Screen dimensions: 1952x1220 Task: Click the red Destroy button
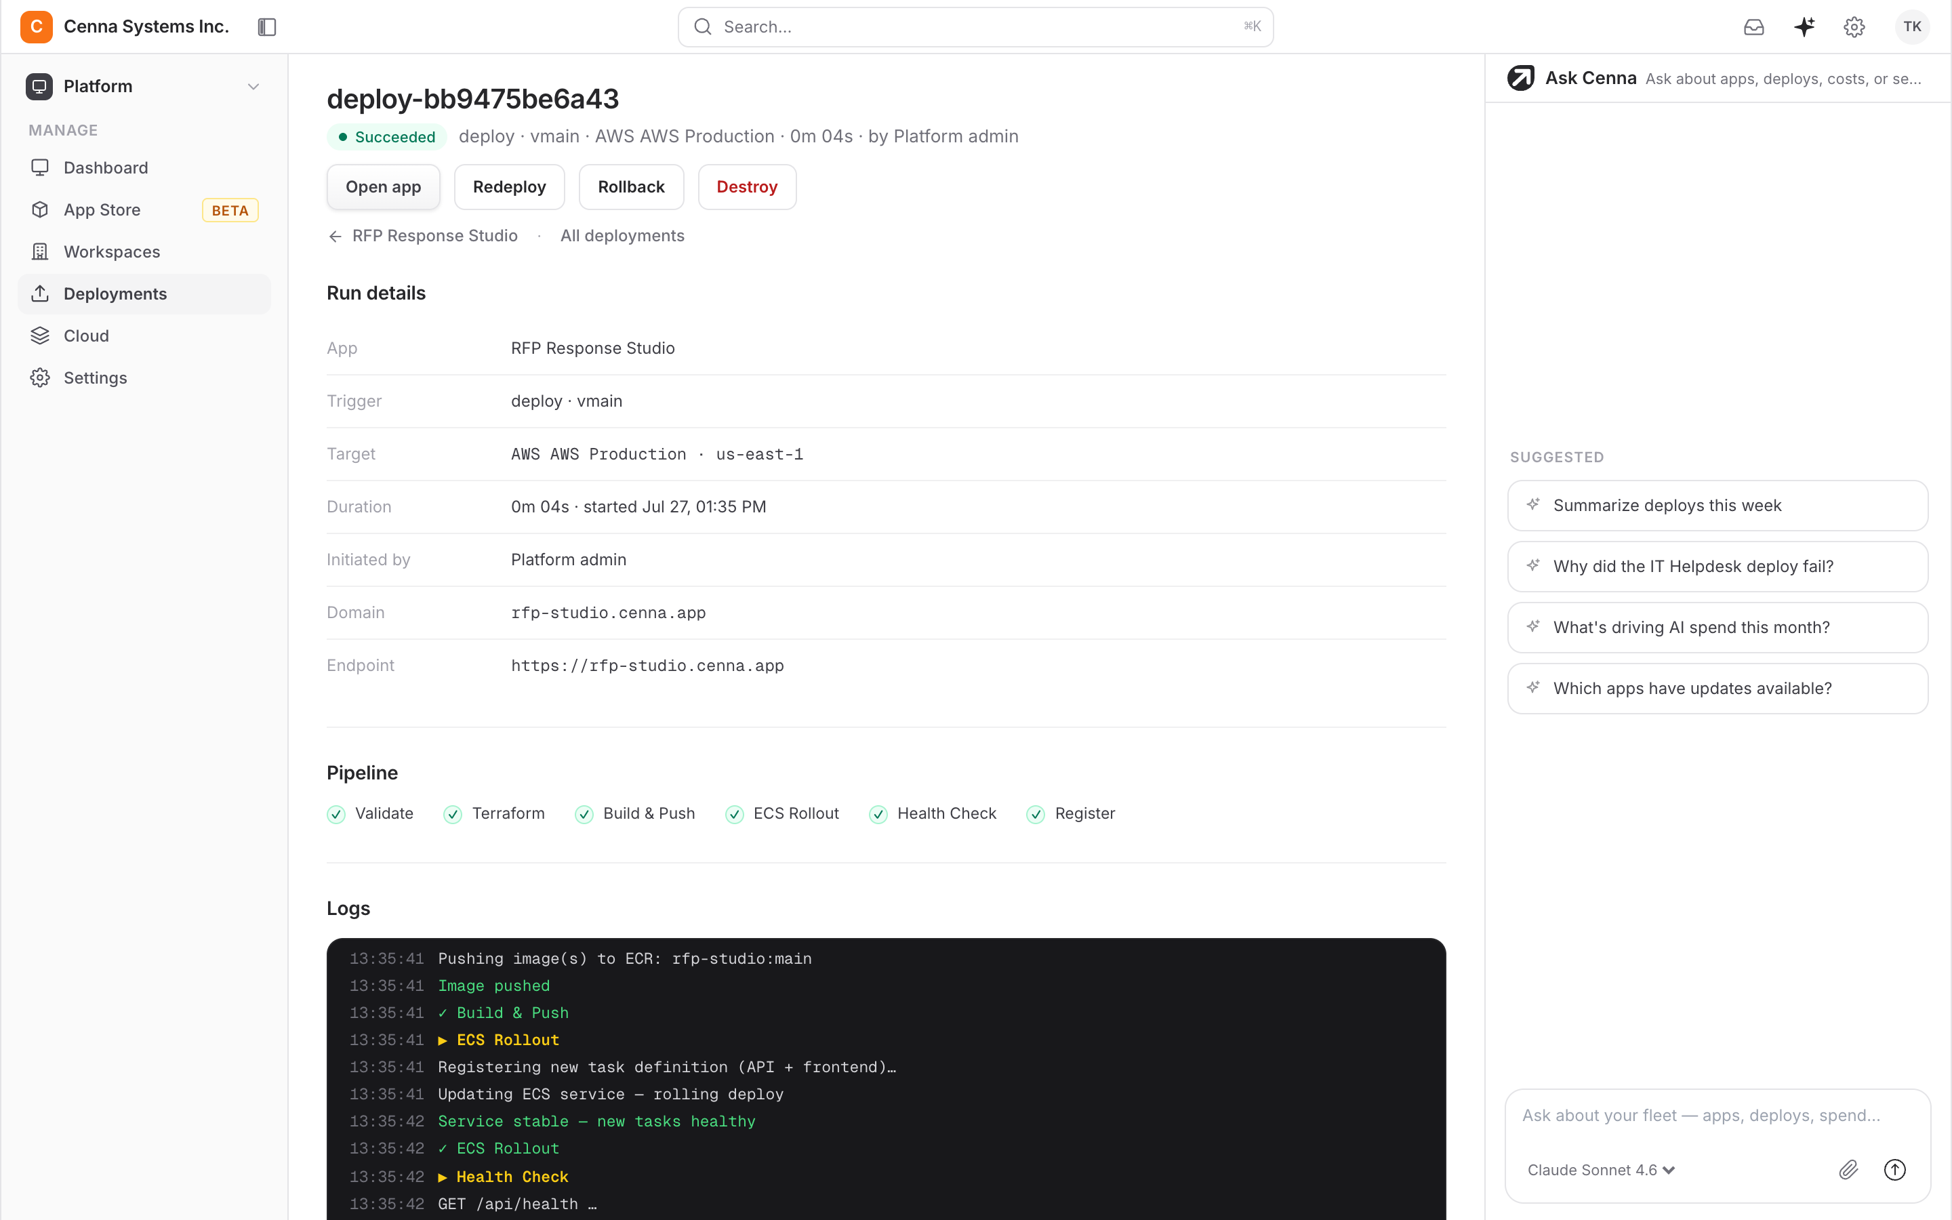pyautogui.click(x=747, y=187)
